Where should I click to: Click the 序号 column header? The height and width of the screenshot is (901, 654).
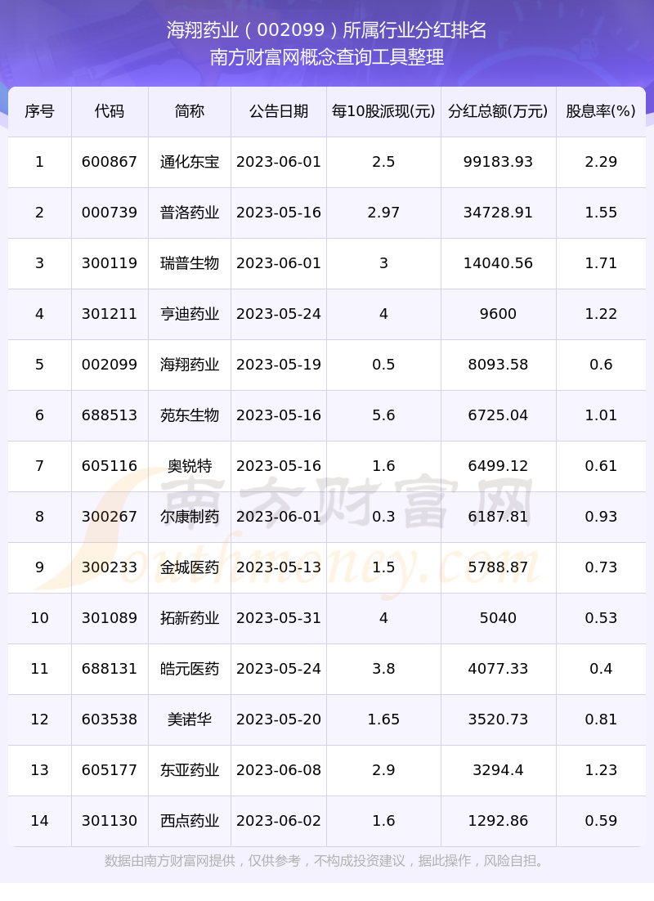[40, 111]
